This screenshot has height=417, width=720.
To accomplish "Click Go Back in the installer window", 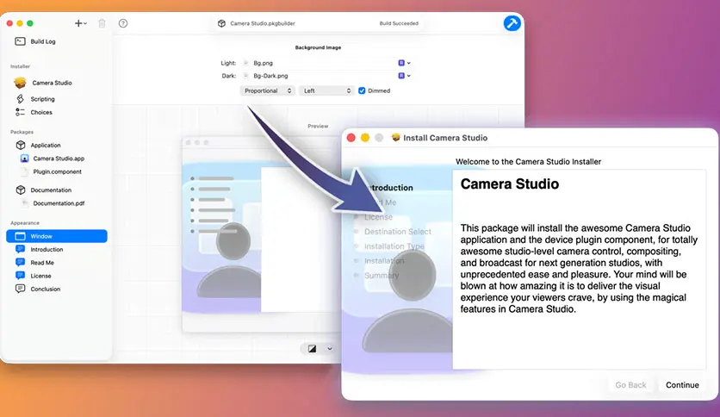I will pos(630,385).
